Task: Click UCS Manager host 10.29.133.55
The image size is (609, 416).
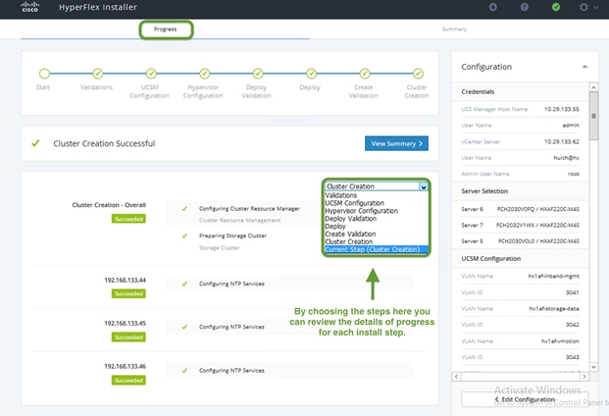Action: (x=562, y=109)
